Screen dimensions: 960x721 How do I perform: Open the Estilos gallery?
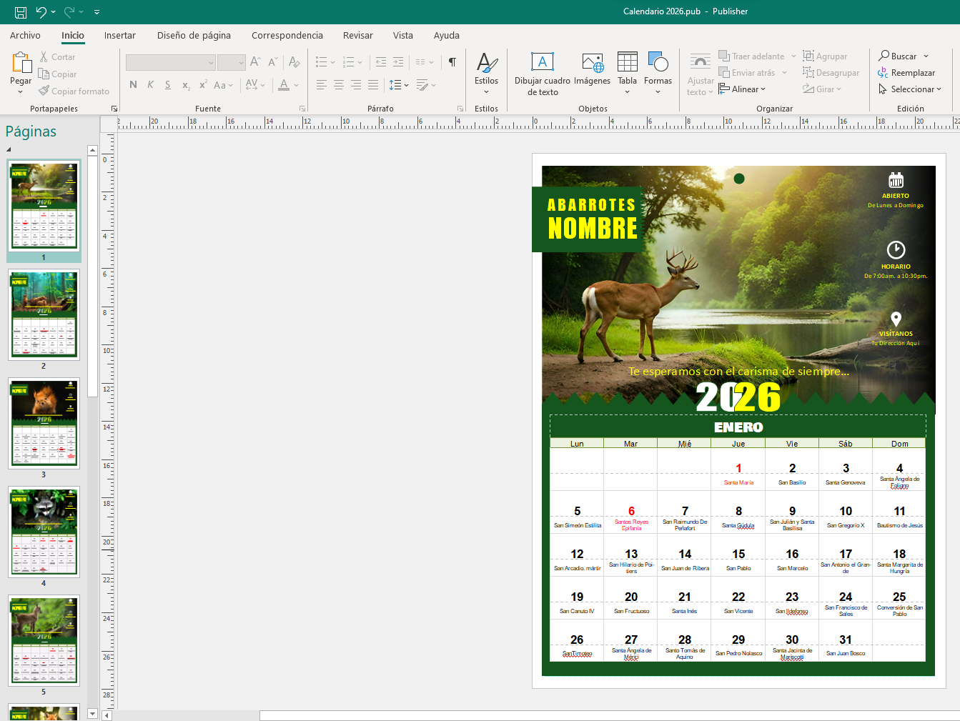486,70
